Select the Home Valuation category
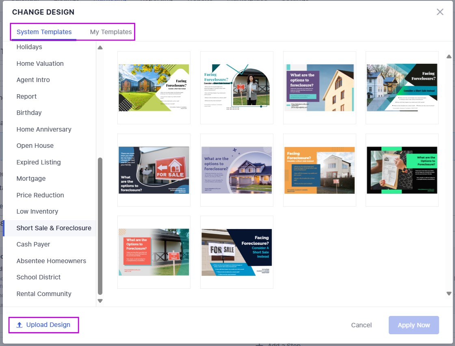The height and width of the screenshot is (346, 455). click(40, 64)
